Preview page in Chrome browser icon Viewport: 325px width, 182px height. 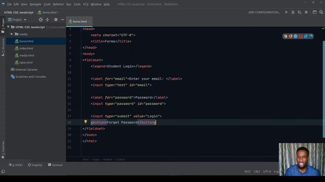click(x=285, y=36)
